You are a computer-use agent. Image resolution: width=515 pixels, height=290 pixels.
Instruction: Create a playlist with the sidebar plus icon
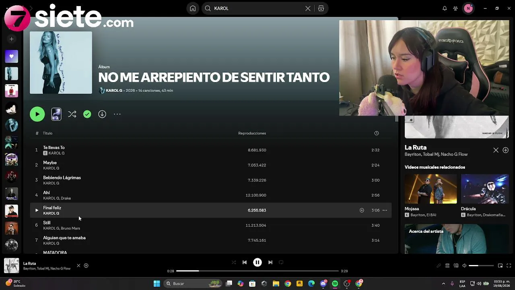(12, 39)
